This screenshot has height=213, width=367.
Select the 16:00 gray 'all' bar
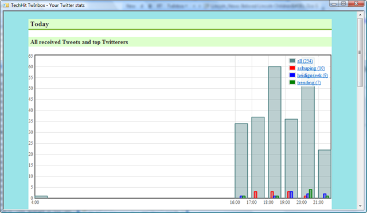pyautogui.click(x=241, y=161)
